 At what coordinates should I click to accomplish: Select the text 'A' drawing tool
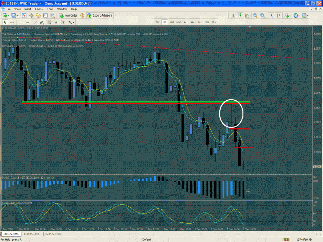(x=56, y=22)
